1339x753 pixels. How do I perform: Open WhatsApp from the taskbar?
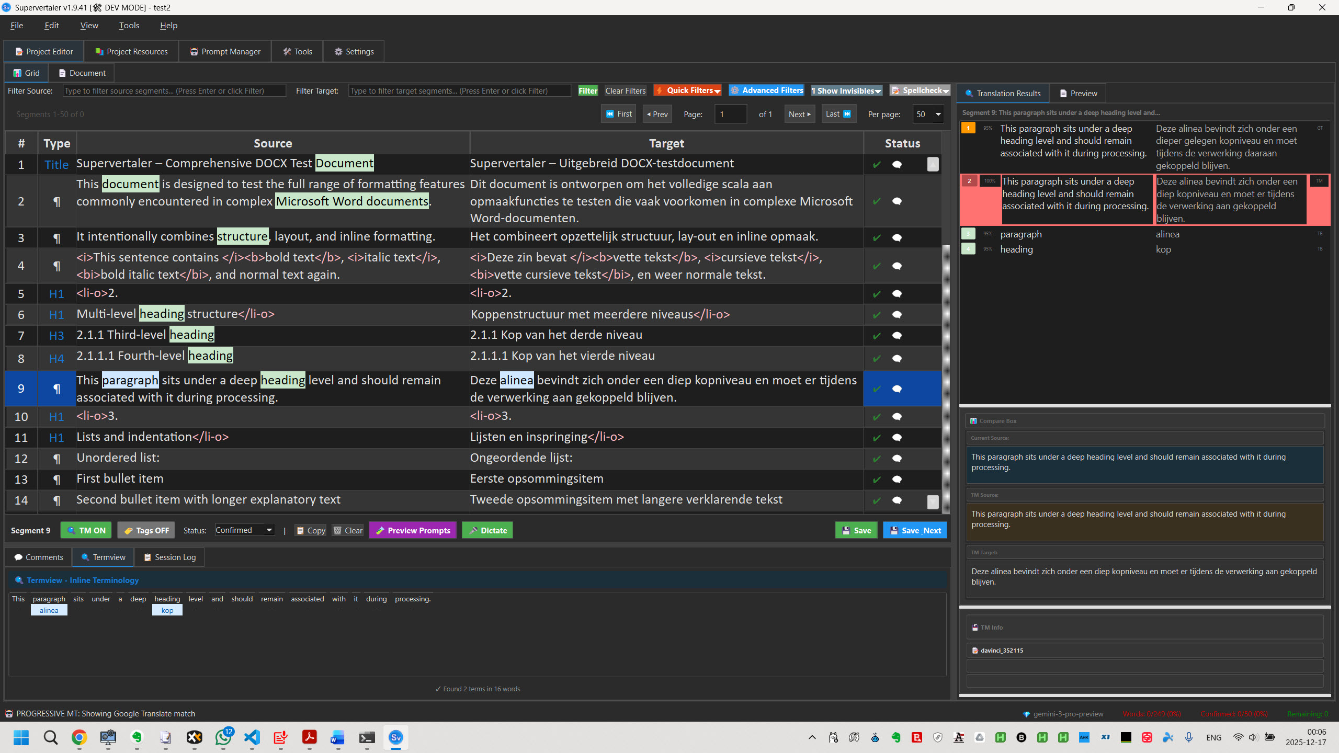223,737
